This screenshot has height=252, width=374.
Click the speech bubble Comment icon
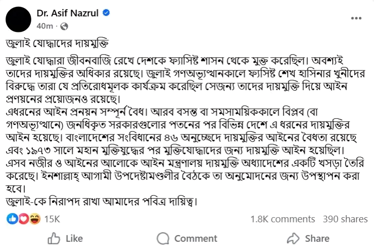(163, 238)
